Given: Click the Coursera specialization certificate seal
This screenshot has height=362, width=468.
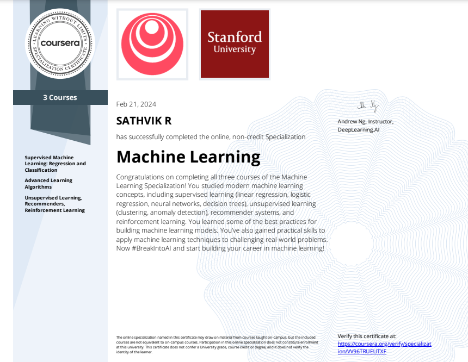Looking at the screenshot, I should click(60, 43).
